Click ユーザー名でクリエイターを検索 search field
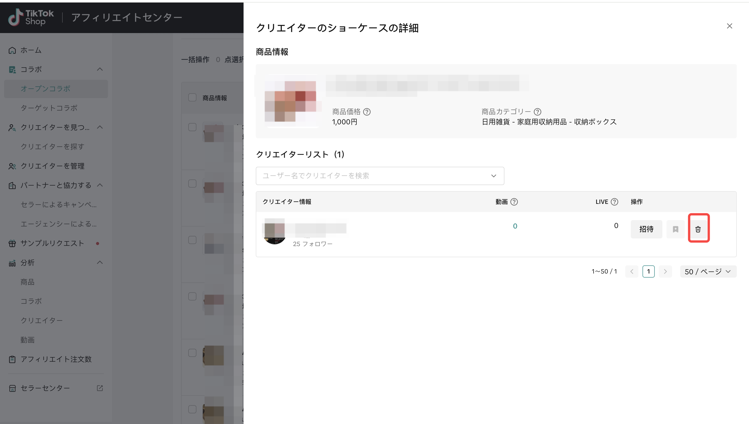Image resolution: width=749 pixels, height=424 pixels. (x=380, y=176)
